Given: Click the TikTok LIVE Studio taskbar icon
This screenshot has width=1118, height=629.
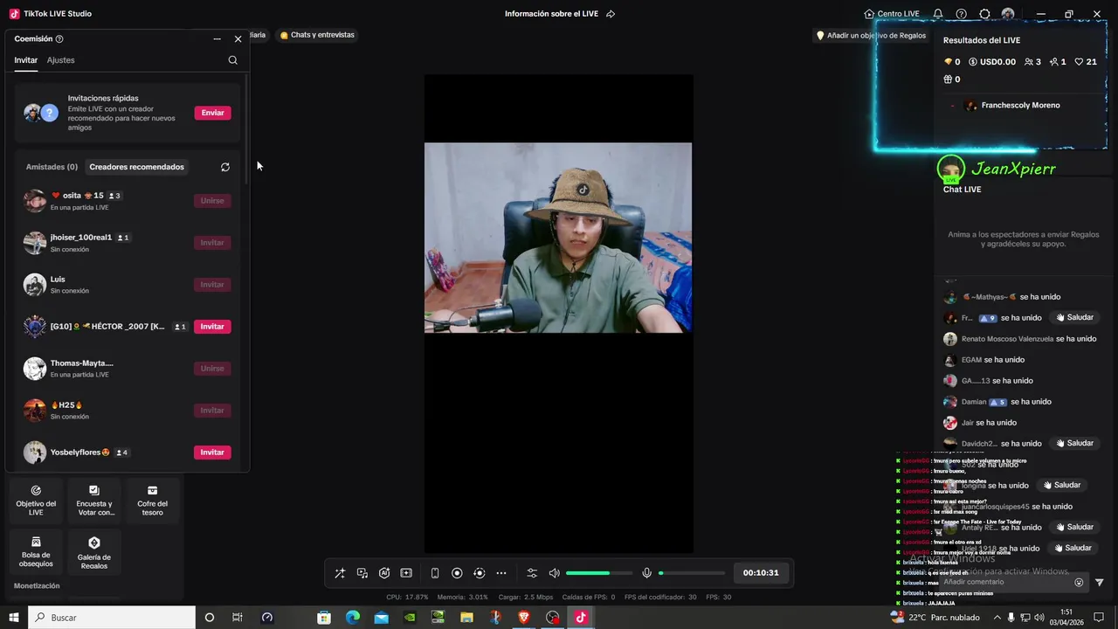Looking at the screenshot, I should click(x=581, y=618).
